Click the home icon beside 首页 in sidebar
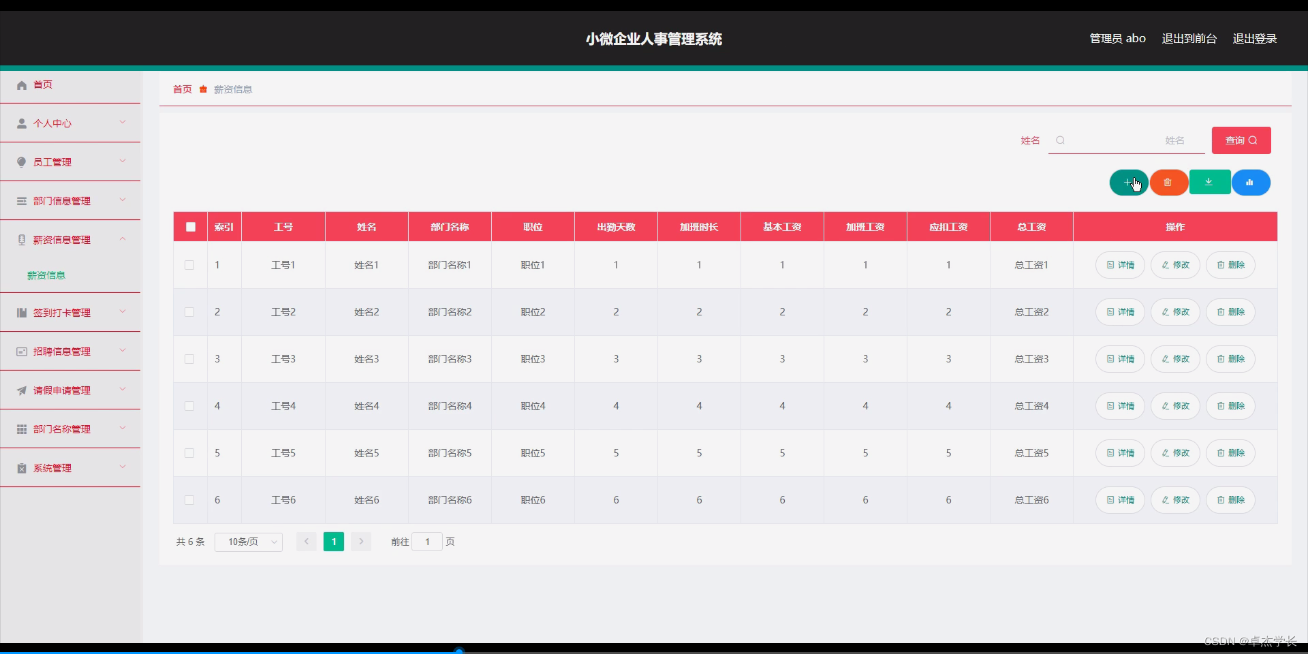Screen dimensions: 1308x654 [21, 84]
